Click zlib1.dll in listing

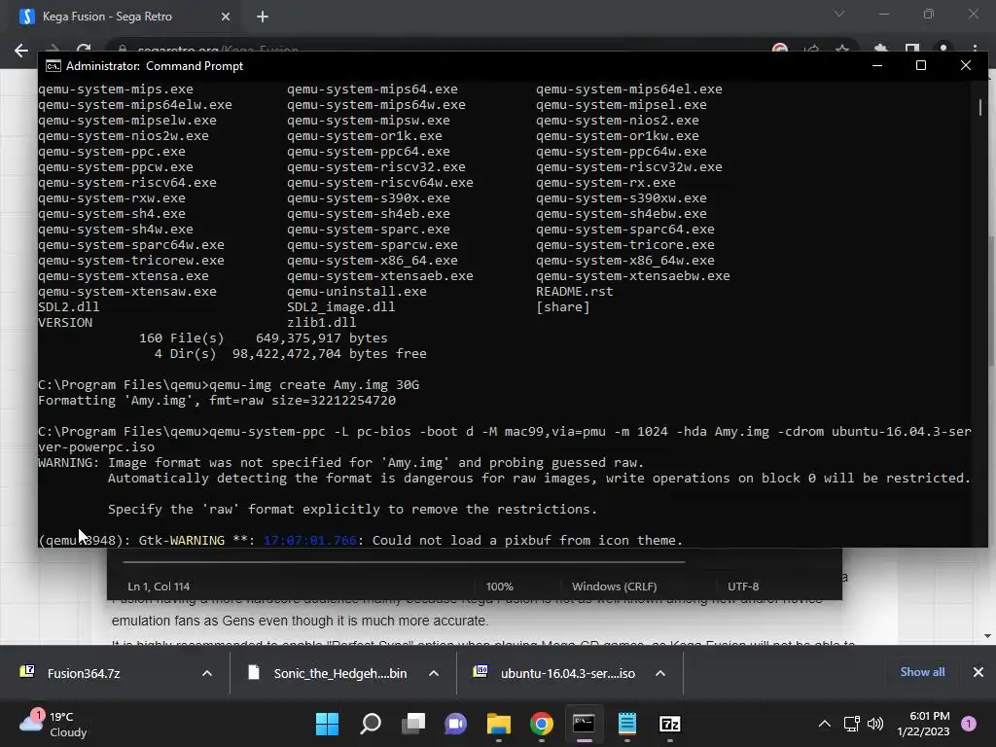click(x=321, y=323)
